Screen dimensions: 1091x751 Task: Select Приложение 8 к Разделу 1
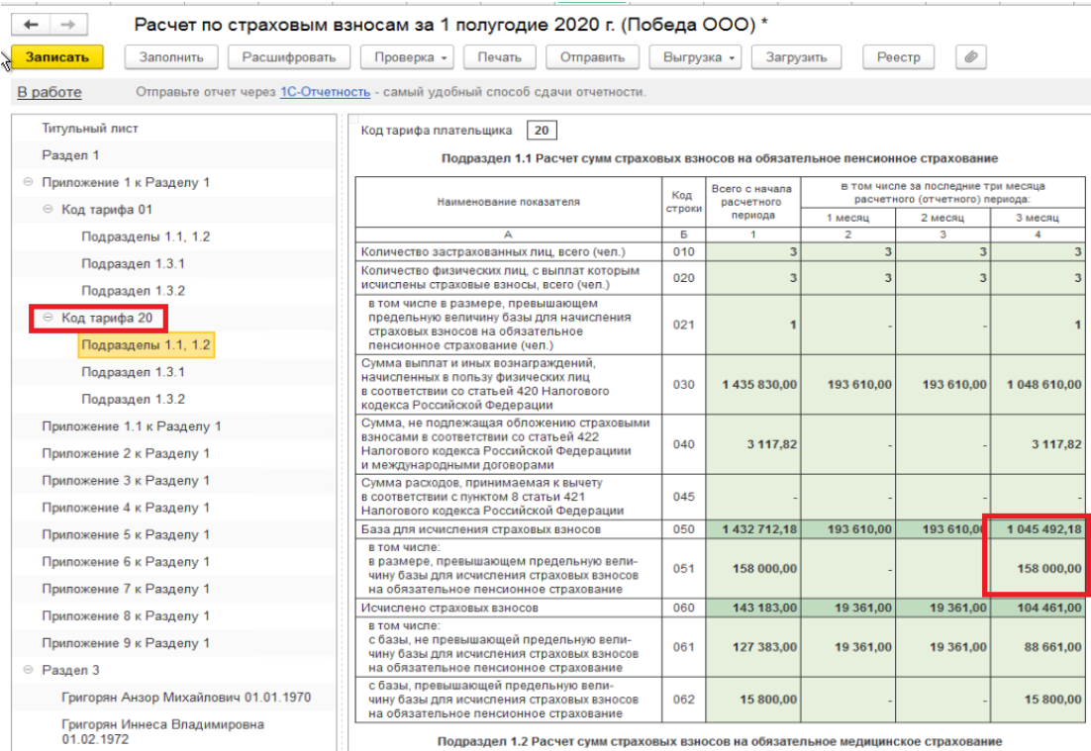pyautogui.click(x=126, y=616)
